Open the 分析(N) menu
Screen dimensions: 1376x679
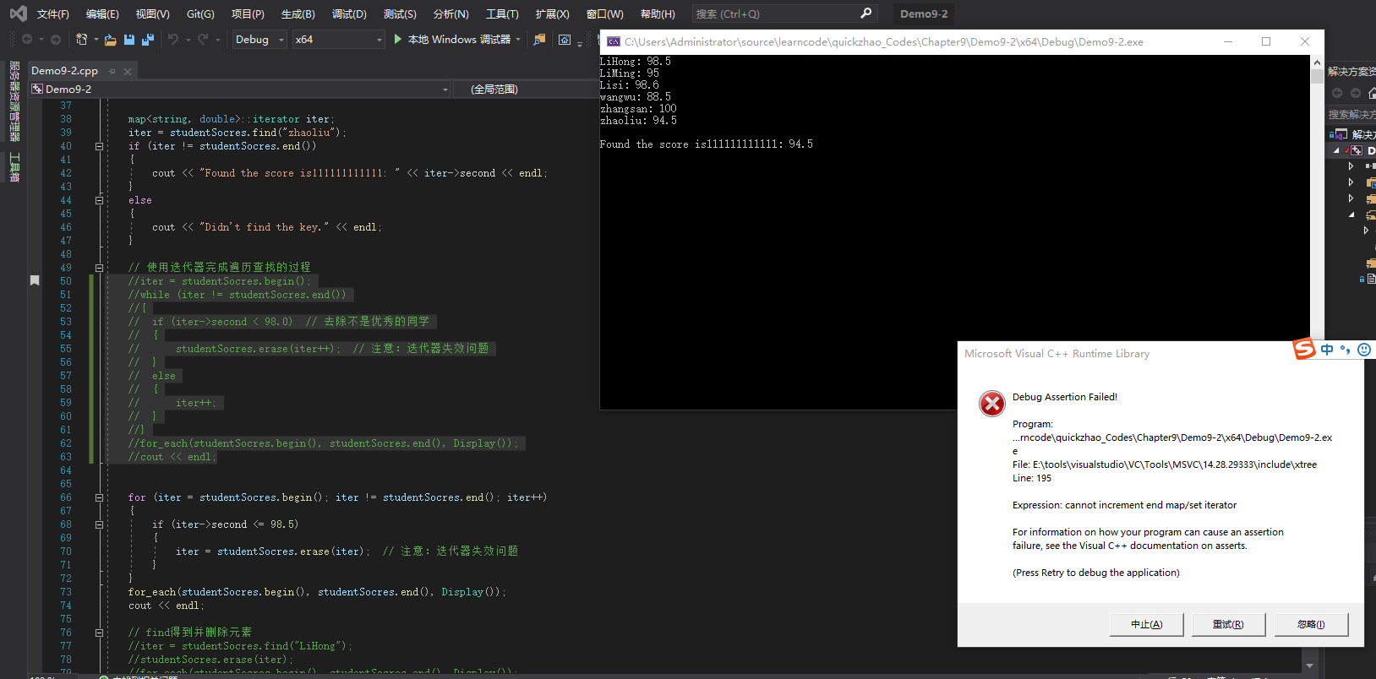(x=450, y=14)
